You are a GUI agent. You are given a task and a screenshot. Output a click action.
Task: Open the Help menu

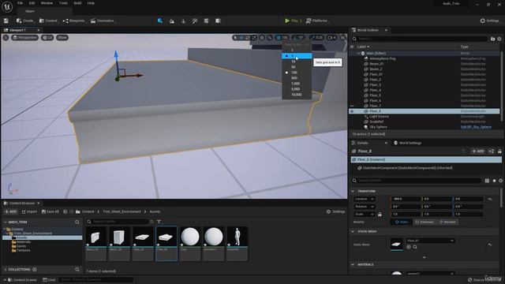pos(91,3)
